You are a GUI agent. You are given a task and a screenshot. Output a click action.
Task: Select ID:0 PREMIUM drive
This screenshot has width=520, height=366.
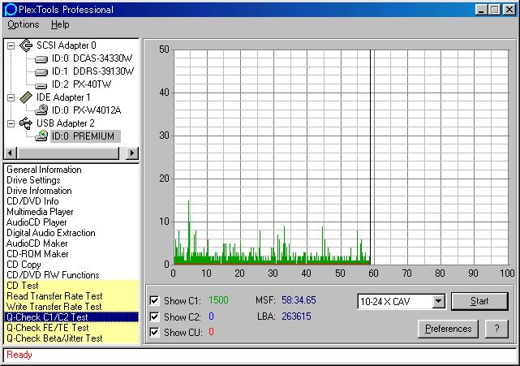85,136
